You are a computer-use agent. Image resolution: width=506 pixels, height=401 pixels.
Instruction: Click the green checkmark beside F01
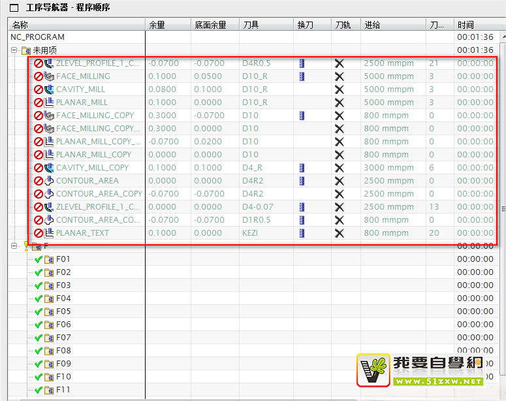[x=39, y=259]
